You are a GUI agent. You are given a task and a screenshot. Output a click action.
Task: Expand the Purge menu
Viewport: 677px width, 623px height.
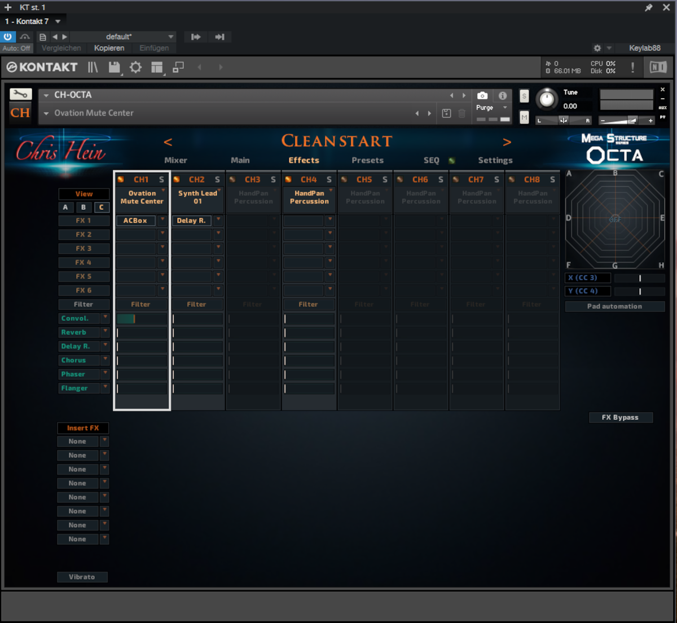point(493,108)
